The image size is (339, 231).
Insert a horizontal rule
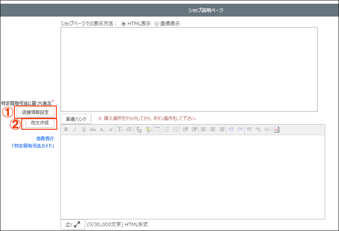[249, 129]
